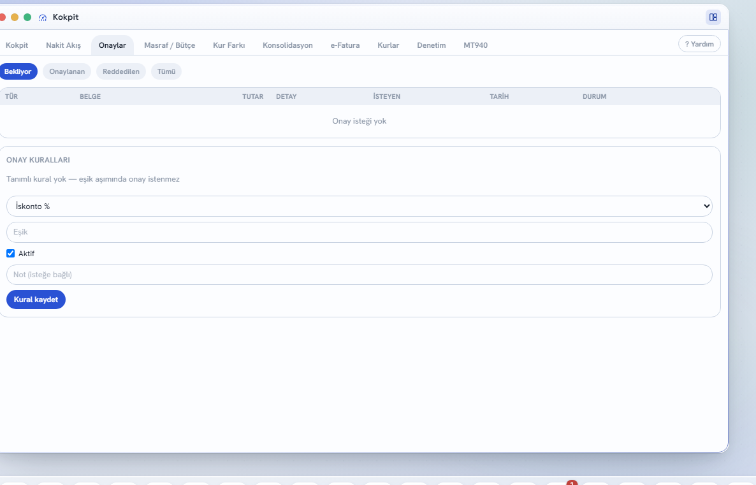Open the Kokpit tab
The height and width of the screenshot is (485, 756).
pyautogui.click(x=17, y=45)
